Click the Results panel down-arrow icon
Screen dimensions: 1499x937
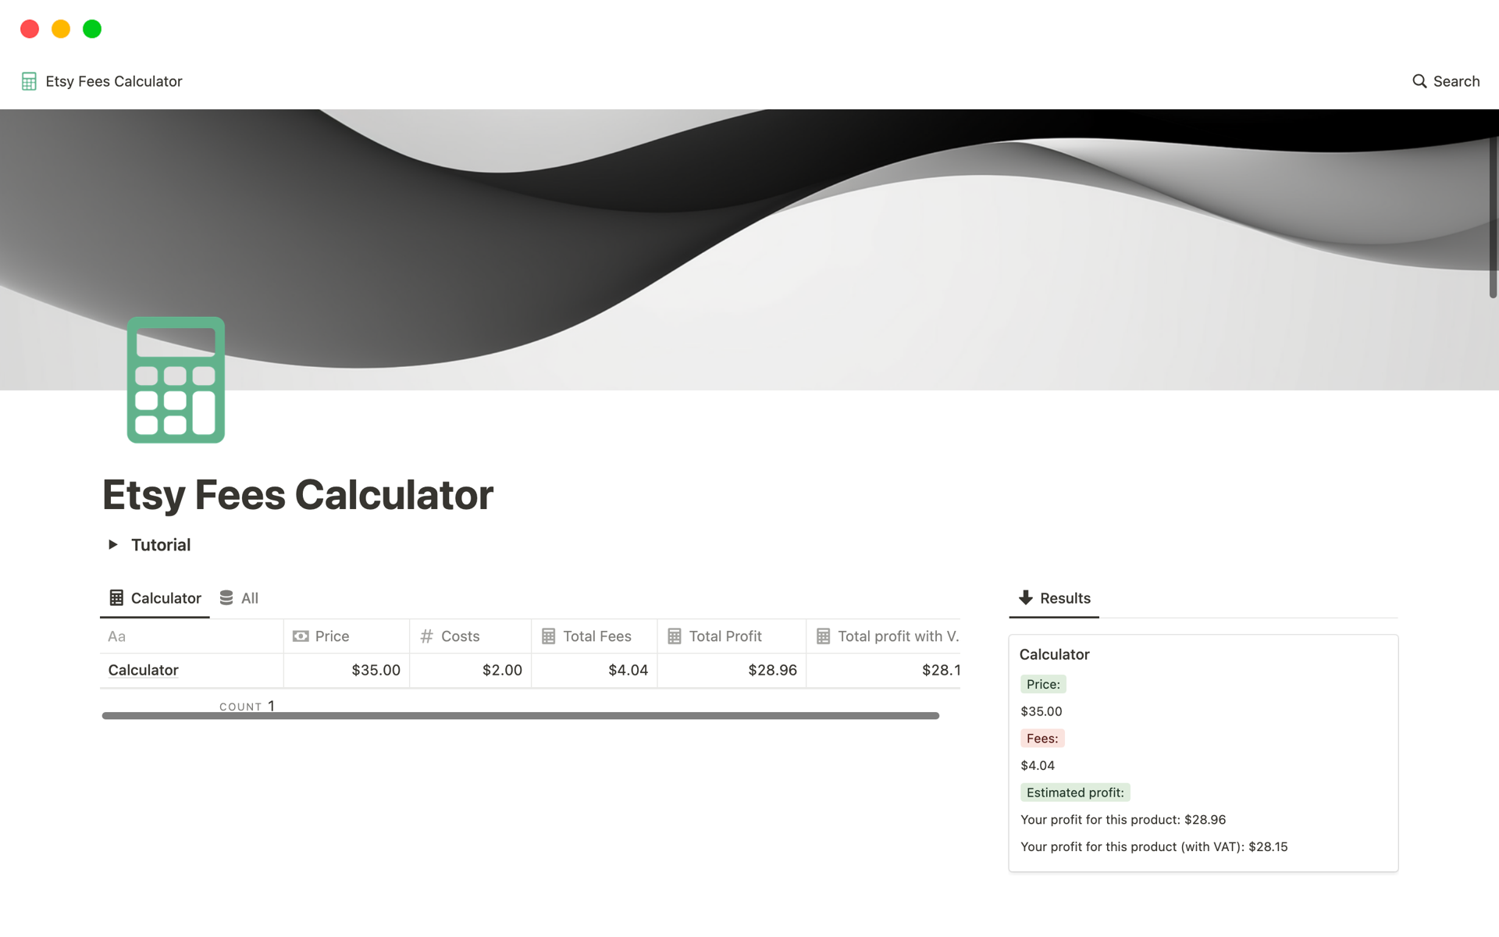pos(1024,597)
